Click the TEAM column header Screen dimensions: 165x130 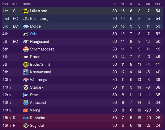point(26,4)
